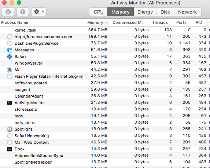Image resolution: width=210 pixels, height=168 pixels.
Task: Select the SpotlightNetHelper process
Action: [x=33, y=162]
